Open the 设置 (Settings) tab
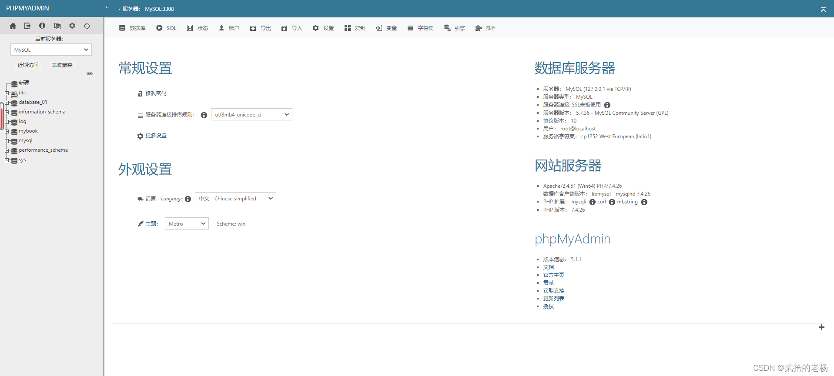Viewport: 834px width, 376px height. click(323, 28)
